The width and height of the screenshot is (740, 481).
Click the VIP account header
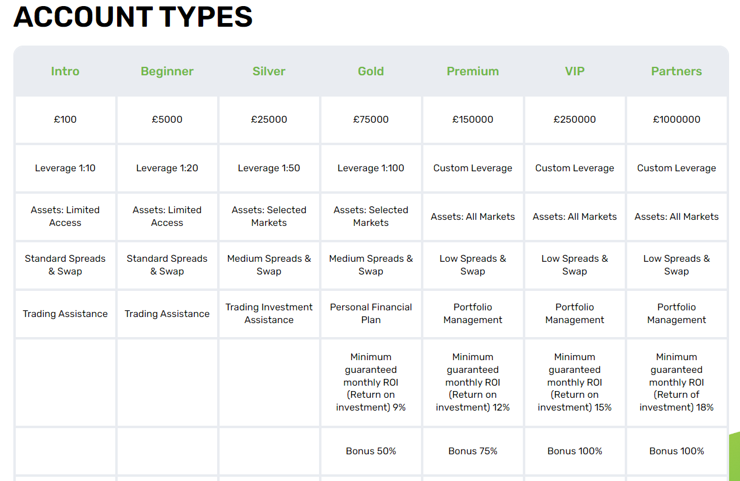pos(574,71)
